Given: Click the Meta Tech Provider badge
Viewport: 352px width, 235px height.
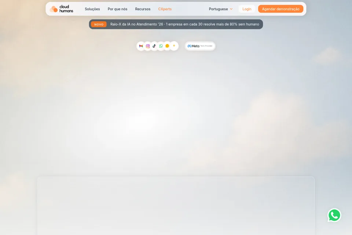Looking at the screenshot, I should [x=200, y=46].
